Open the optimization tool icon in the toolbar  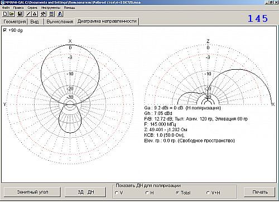[43, 14]
